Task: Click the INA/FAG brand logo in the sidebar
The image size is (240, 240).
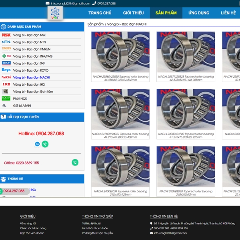Action: coord(6,56)
